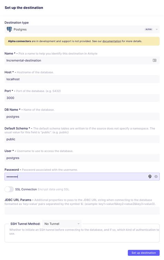Click the password manager icon in Password field
This screenshot has width=164, height=260.
150,177
